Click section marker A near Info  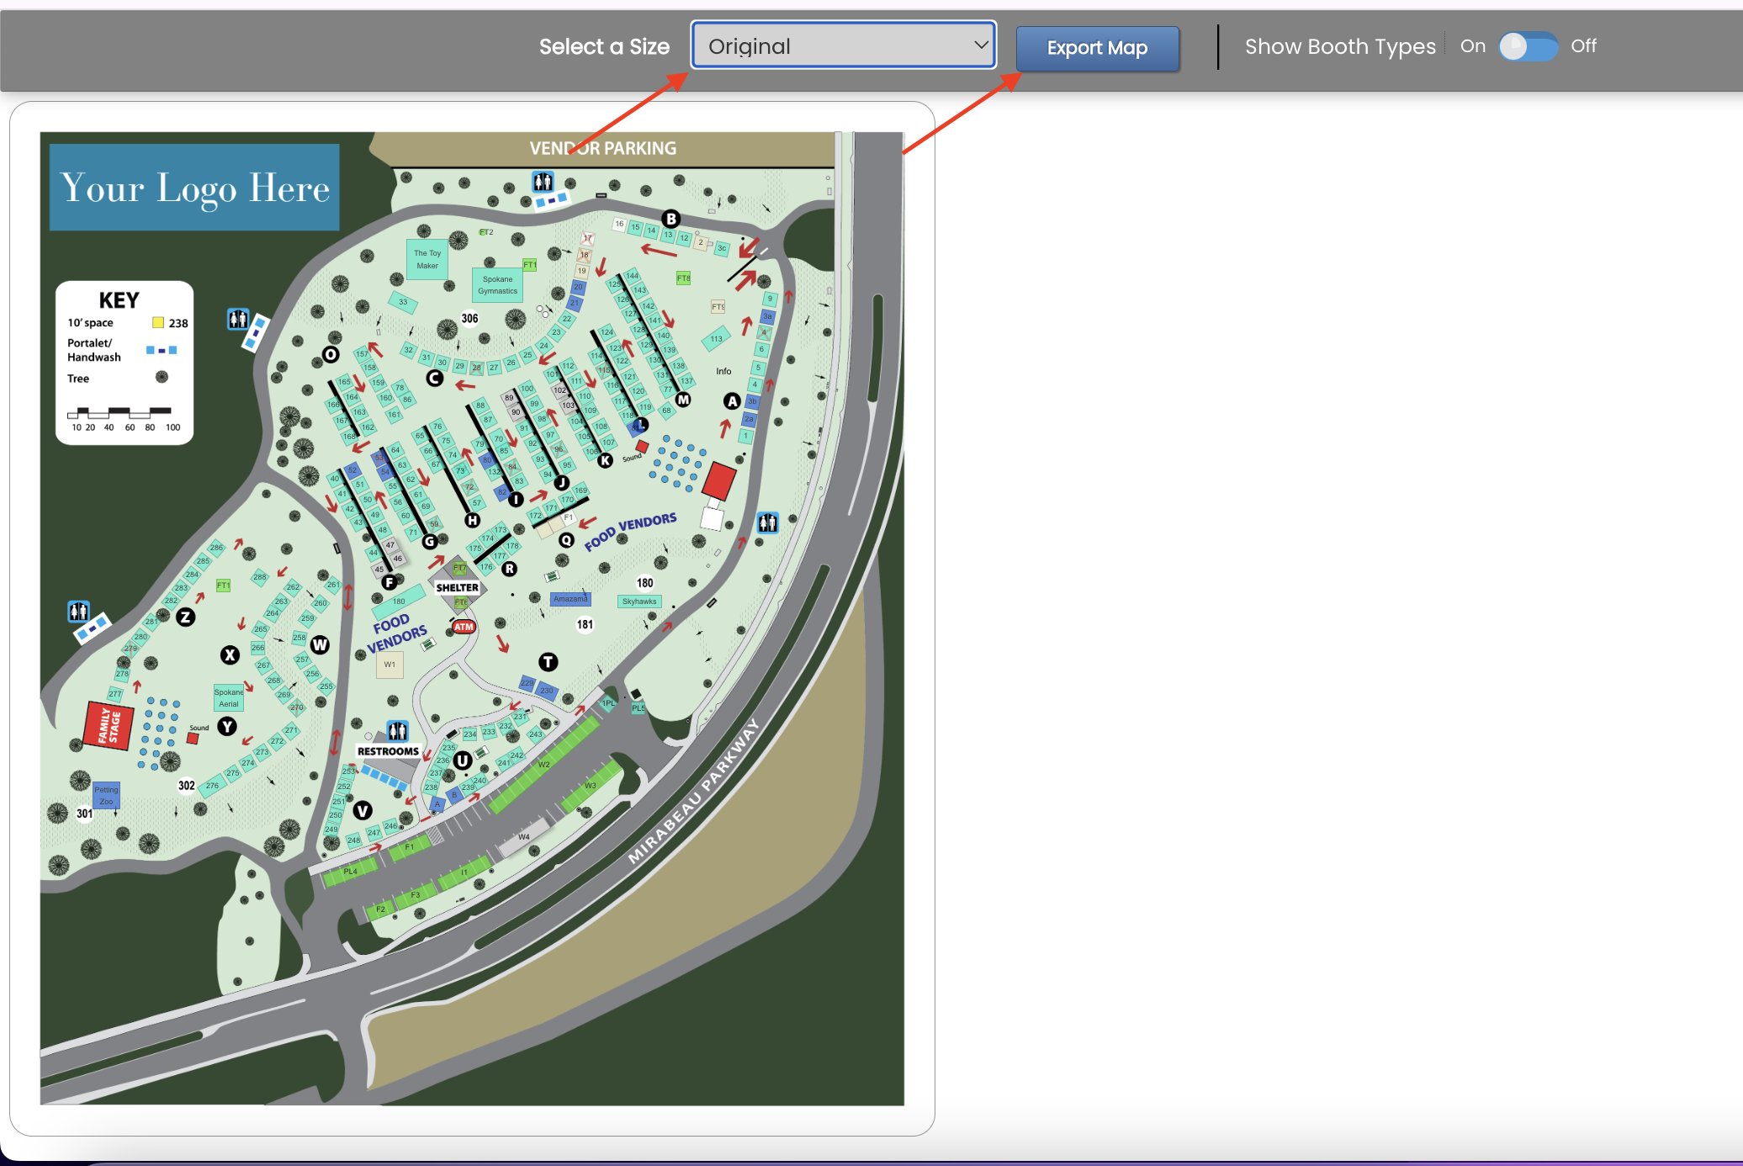(x=732, y=401)
